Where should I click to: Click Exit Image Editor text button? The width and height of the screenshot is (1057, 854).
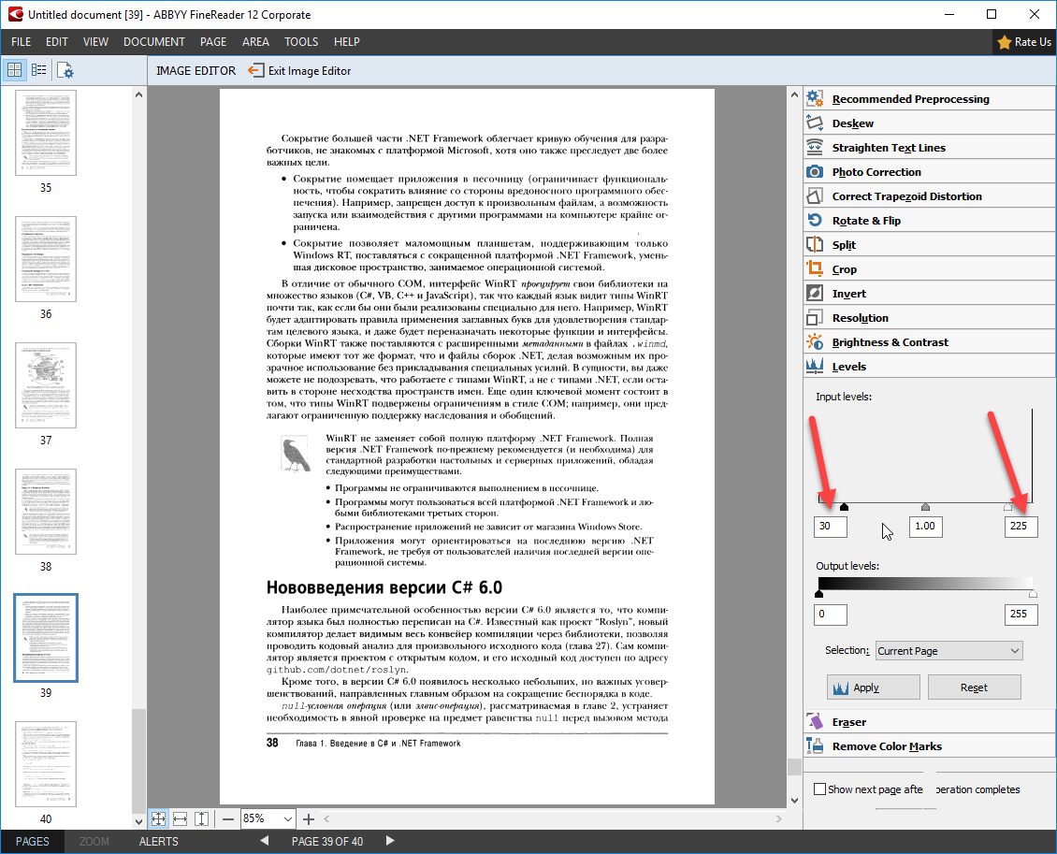pyautogui.click(x=310, y=71)
